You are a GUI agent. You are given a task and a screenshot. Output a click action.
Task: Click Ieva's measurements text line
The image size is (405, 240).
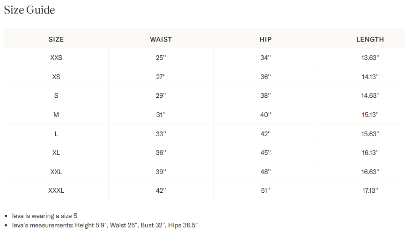tap(105, 225)
